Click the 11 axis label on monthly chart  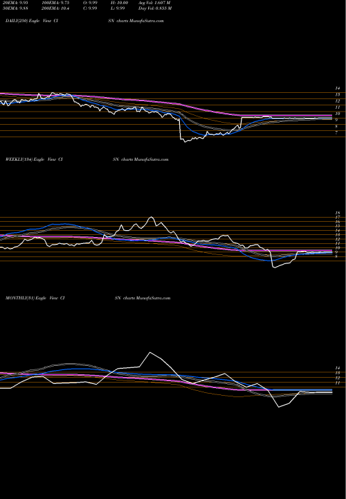tap(338, 383)
